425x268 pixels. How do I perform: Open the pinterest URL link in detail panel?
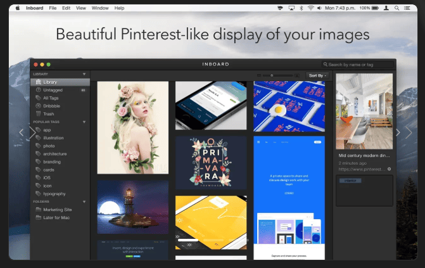click(362, 169)
